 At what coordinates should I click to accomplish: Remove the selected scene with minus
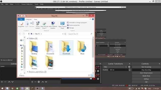tap(5, 82)
